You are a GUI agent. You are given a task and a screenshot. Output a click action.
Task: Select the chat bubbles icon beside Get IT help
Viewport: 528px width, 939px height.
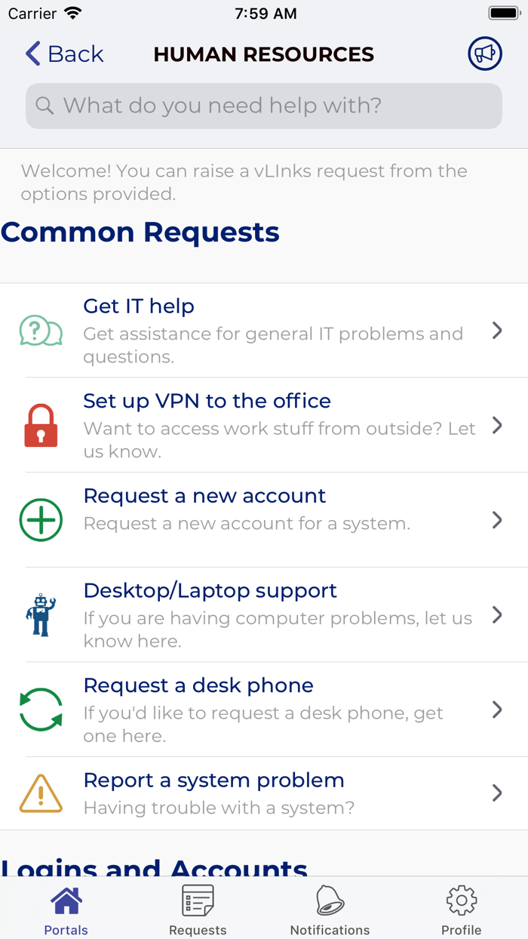pos(39,330)
